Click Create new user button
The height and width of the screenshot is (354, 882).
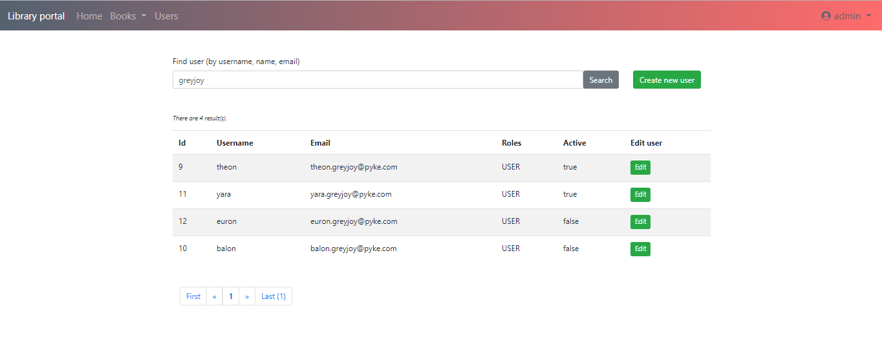point(667,80)
